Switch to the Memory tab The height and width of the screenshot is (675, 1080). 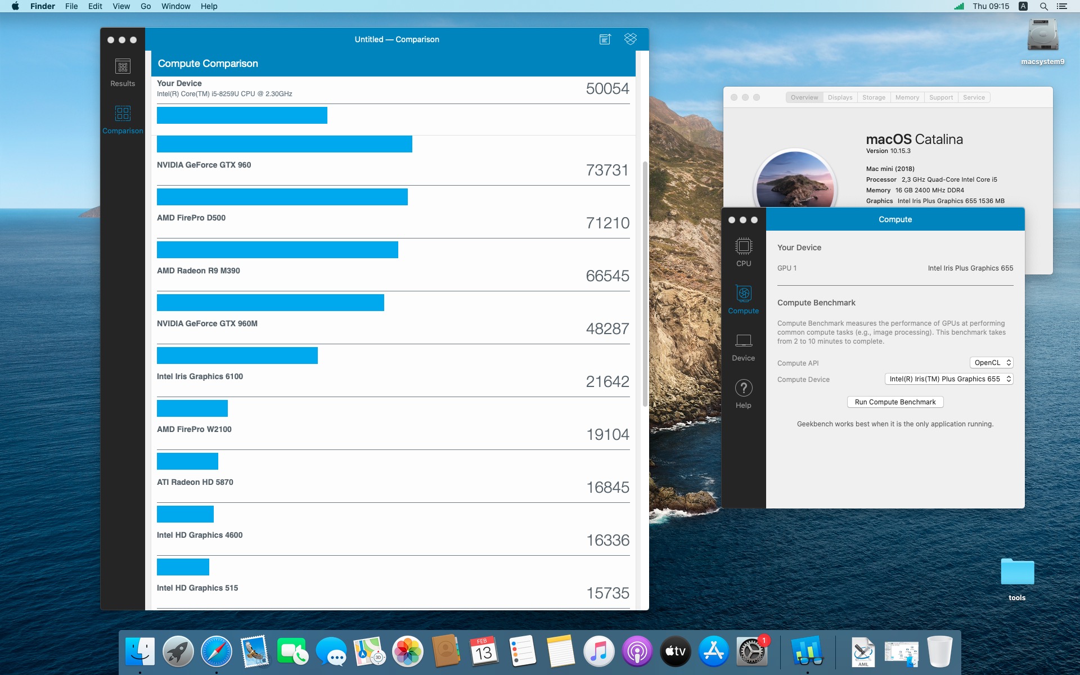[x=907, y=97]
